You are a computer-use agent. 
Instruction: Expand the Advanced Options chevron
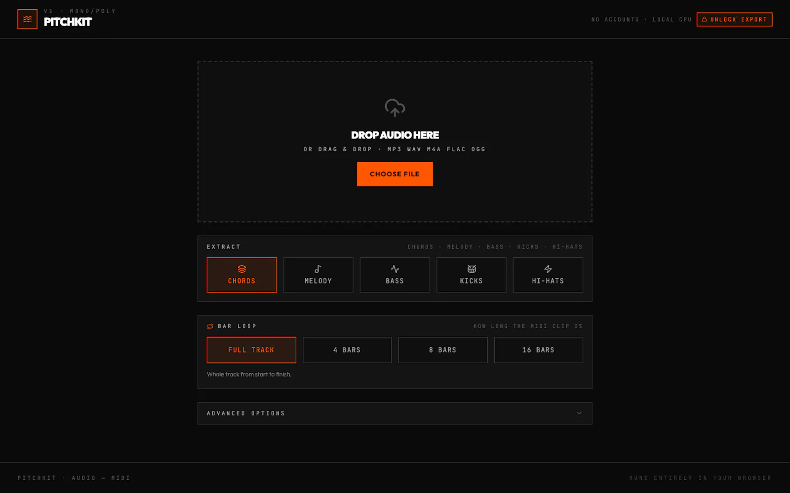pyautogui.click(x=579, y=413)
